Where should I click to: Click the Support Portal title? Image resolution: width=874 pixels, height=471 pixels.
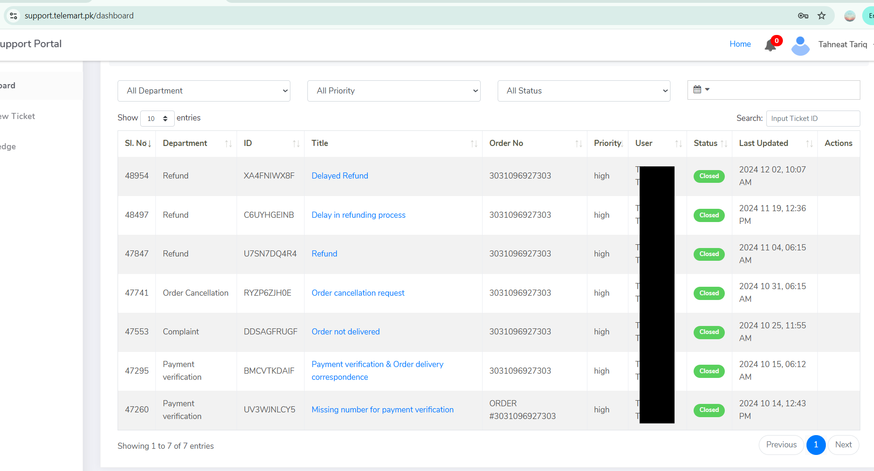(x=31, y=44)
